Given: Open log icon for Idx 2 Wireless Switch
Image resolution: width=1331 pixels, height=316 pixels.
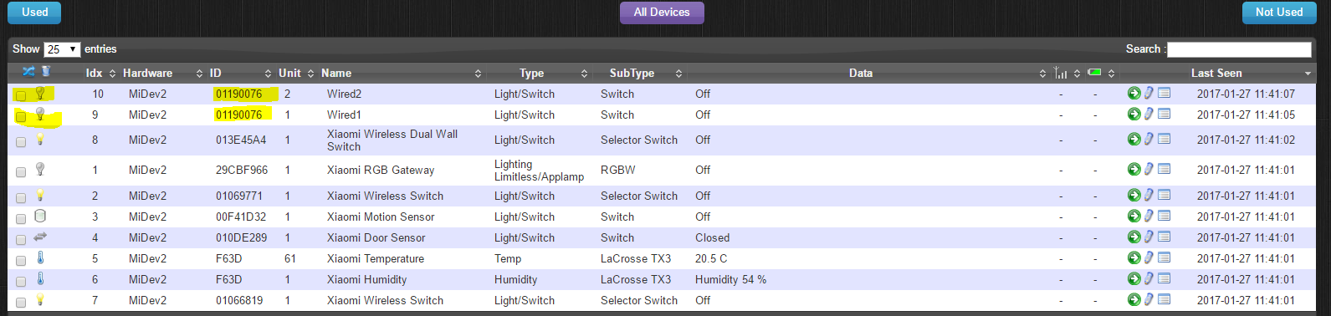Looking at the screenshot, I should [x=1164, y=195].
